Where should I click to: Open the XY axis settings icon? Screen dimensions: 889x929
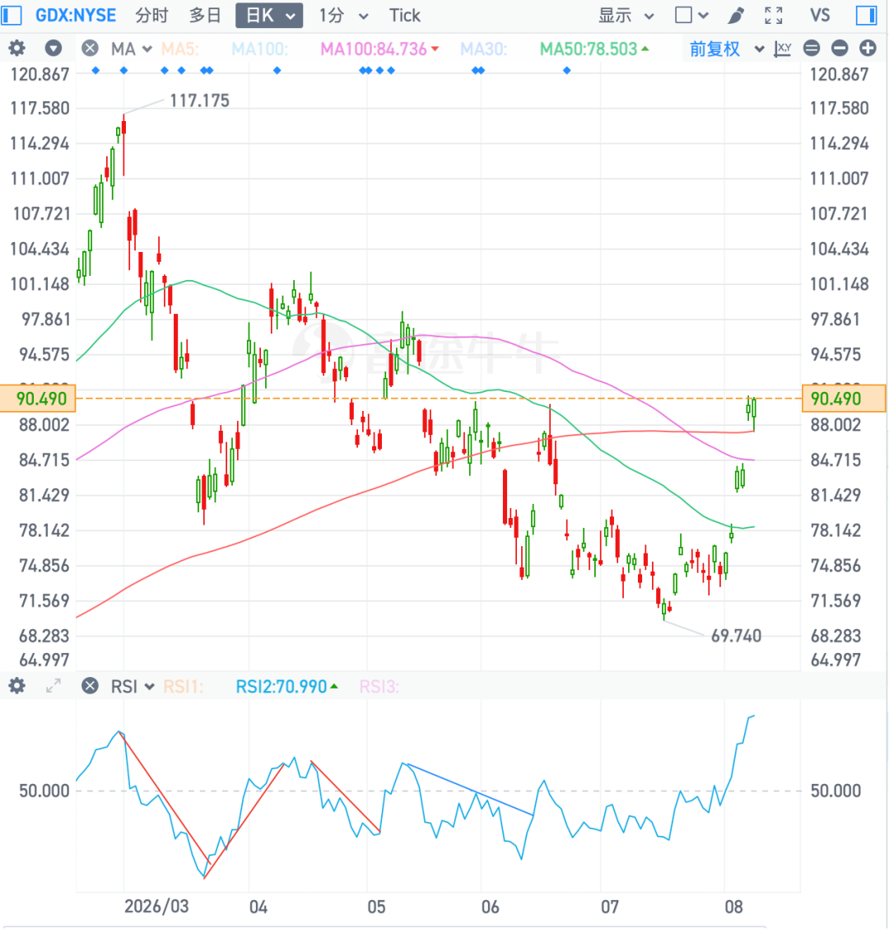[783, 49]
